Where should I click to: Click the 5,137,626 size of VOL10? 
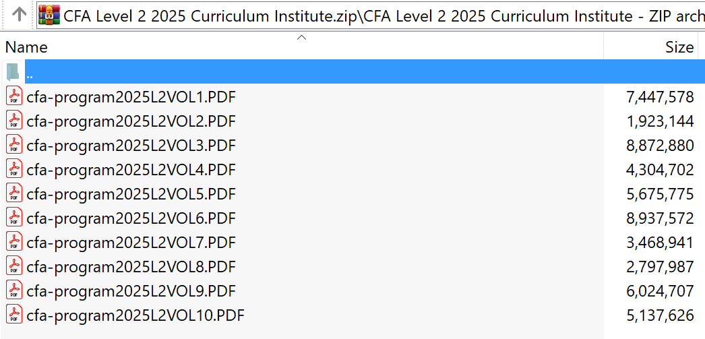(x=659, y=315)
